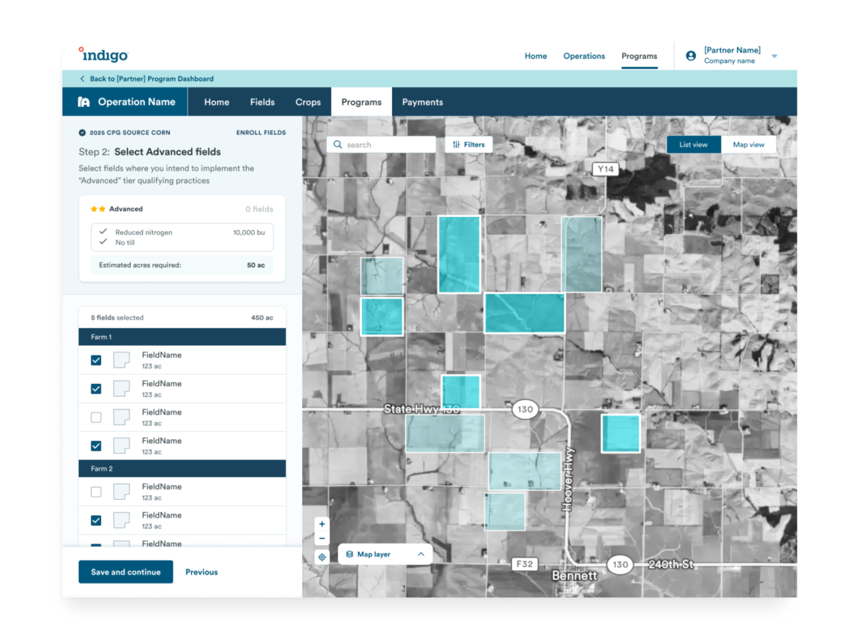Viewport: 858px width, 643px height.
Task: Open the Operations navigation link
Action: pos(584,56)
